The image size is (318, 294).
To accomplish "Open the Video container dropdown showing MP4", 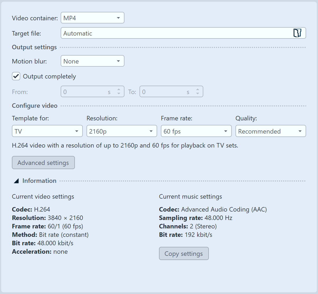I will click(92, 18).
